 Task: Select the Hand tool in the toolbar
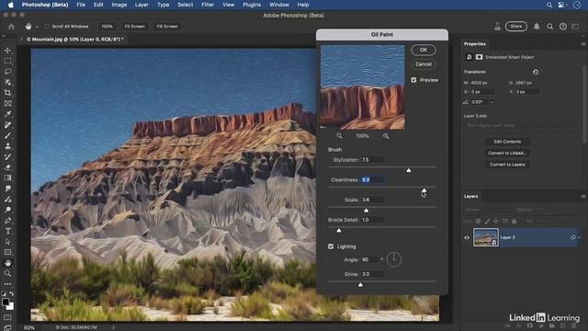(x=8, y=263)
